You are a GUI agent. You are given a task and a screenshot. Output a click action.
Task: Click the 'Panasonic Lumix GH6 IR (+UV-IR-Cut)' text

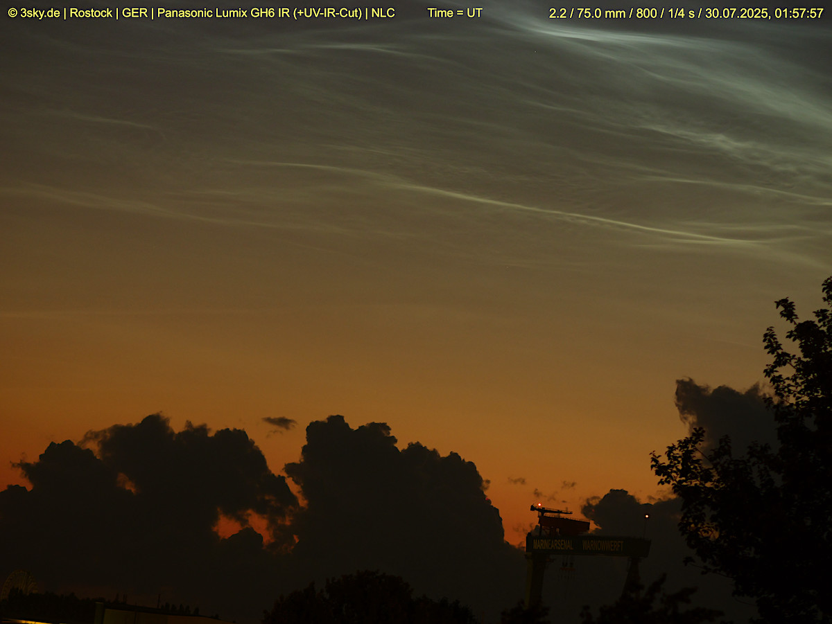[260, 13]
